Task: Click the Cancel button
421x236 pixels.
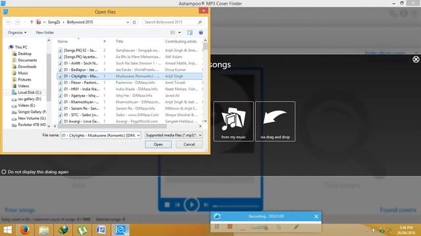Action: tap(189, 144)
